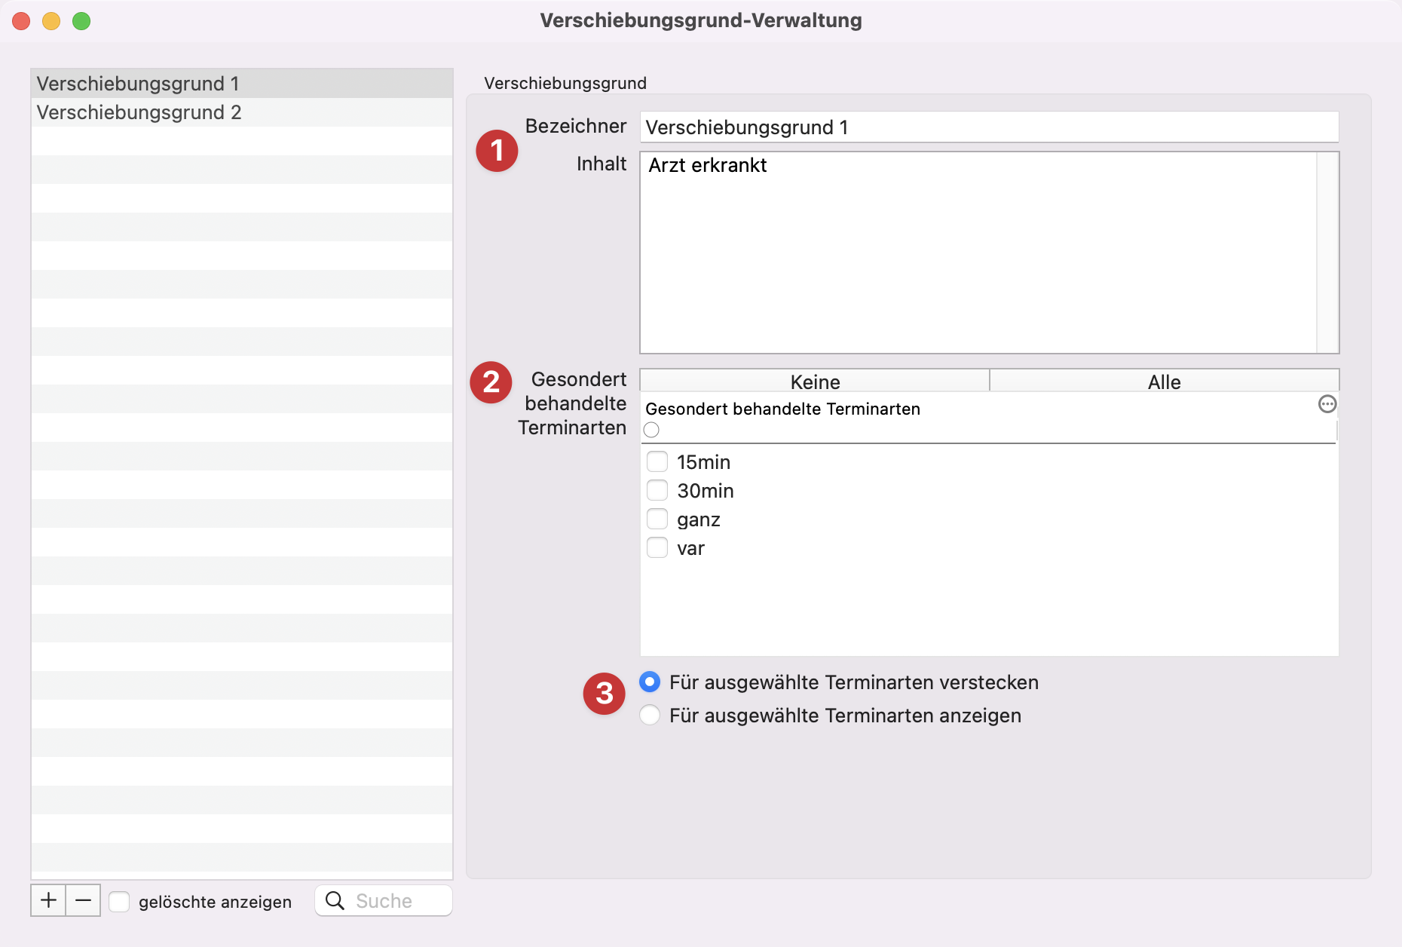Remove selected entry with minus button
This screenshot has height=947, width=1402.
tap(83, 900)
